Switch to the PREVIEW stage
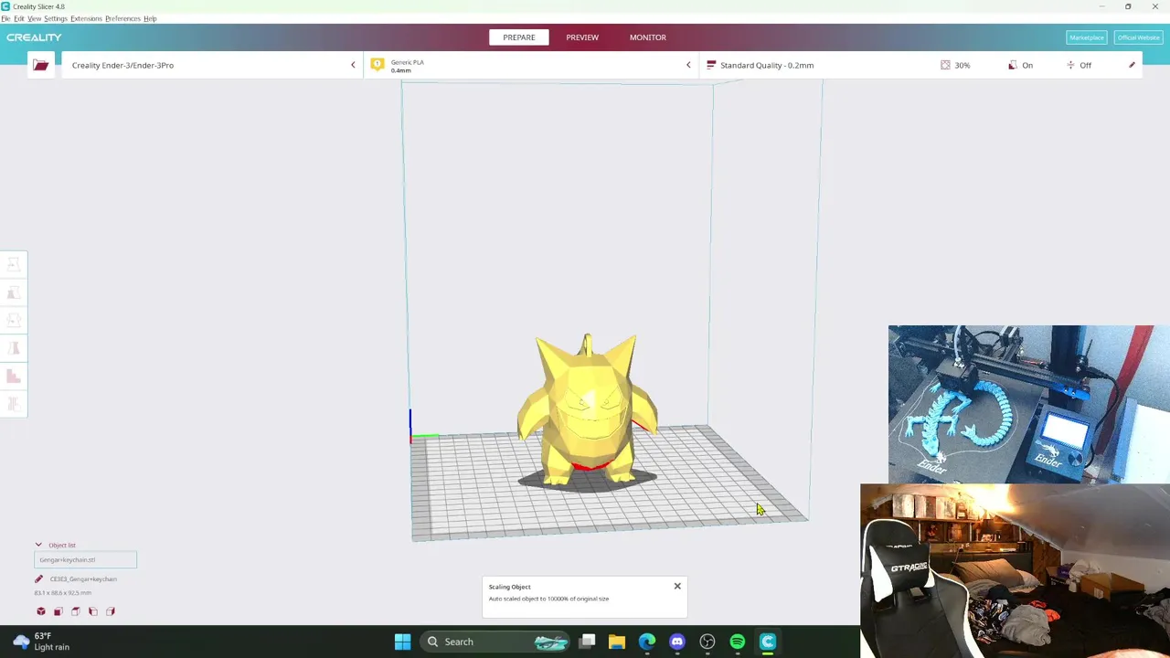The width and height of the screenshot is (1170, 658). [x=582, y=37]
